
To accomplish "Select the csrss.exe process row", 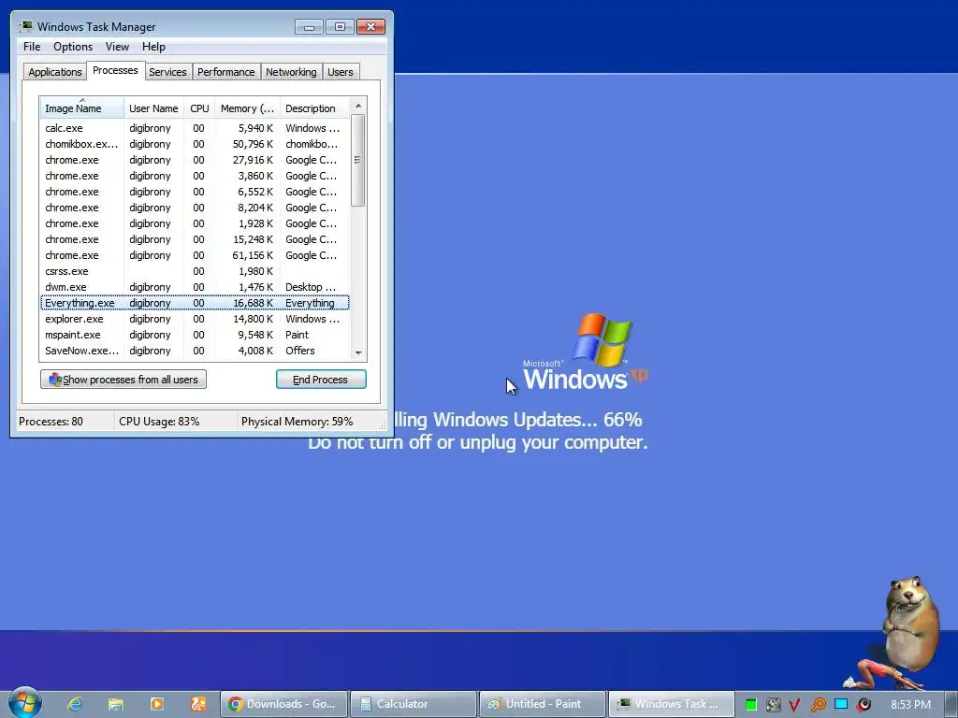I will [195, 271].
